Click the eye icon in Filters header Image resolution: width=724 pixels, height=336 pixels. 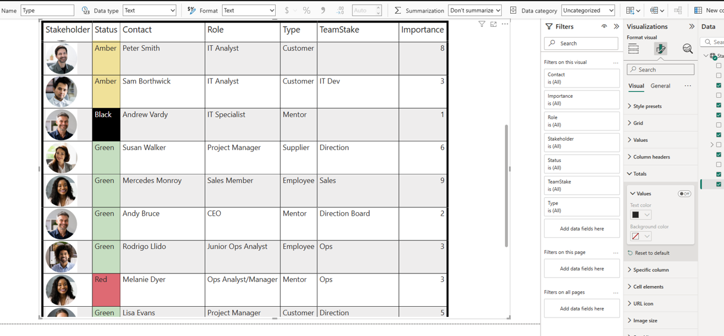604,27
